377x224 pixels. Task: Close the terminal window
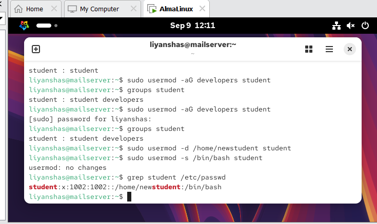point(350,49)
